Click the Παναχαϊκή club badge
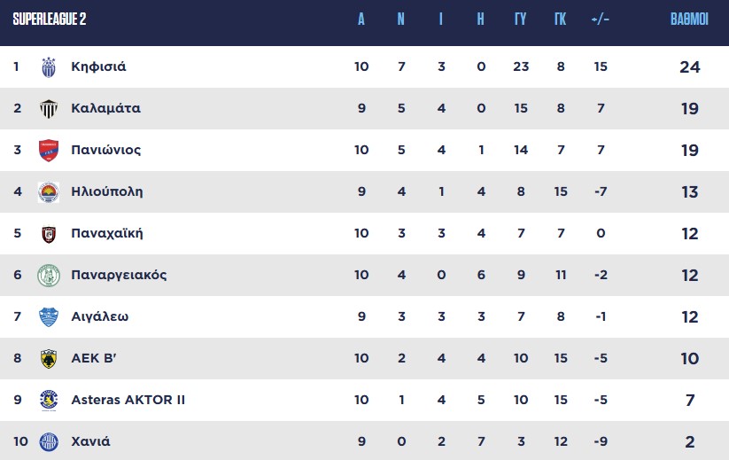 (49, 234)
